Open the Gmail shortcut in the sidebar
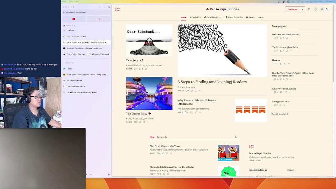The width and height of the screenshot is (336, 189). coord(99,19)
